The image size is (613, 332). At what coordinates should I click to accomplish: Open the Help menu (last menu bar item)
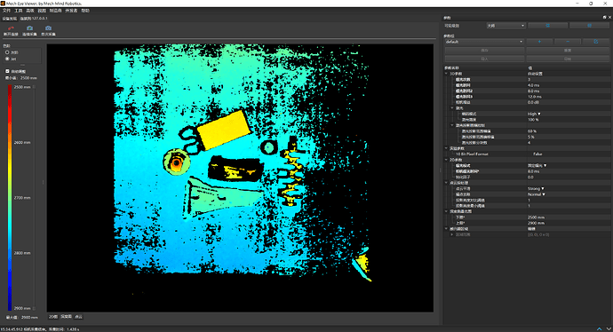tap(85, 11)
